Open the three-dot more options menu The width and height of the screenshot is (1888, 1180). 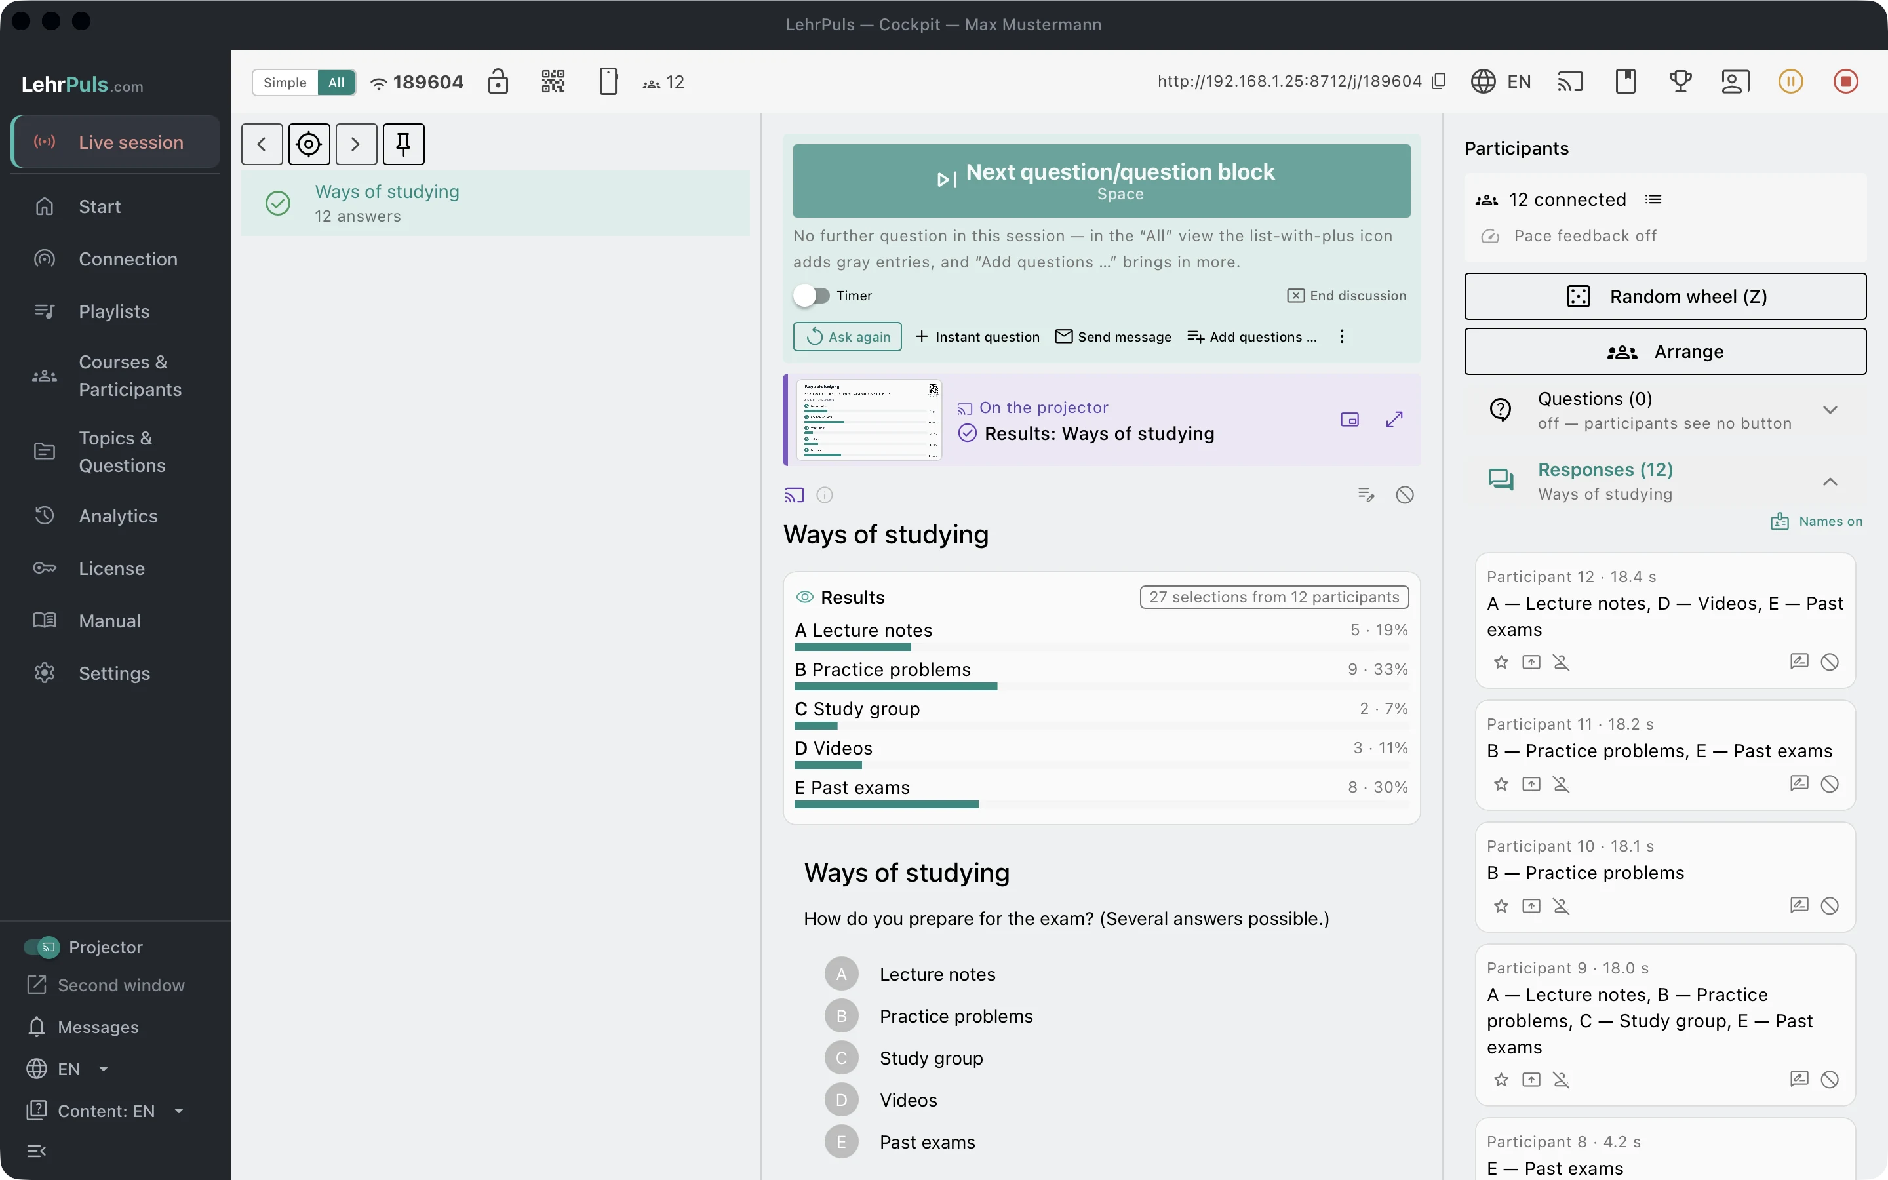click(x=1342, y=336)
